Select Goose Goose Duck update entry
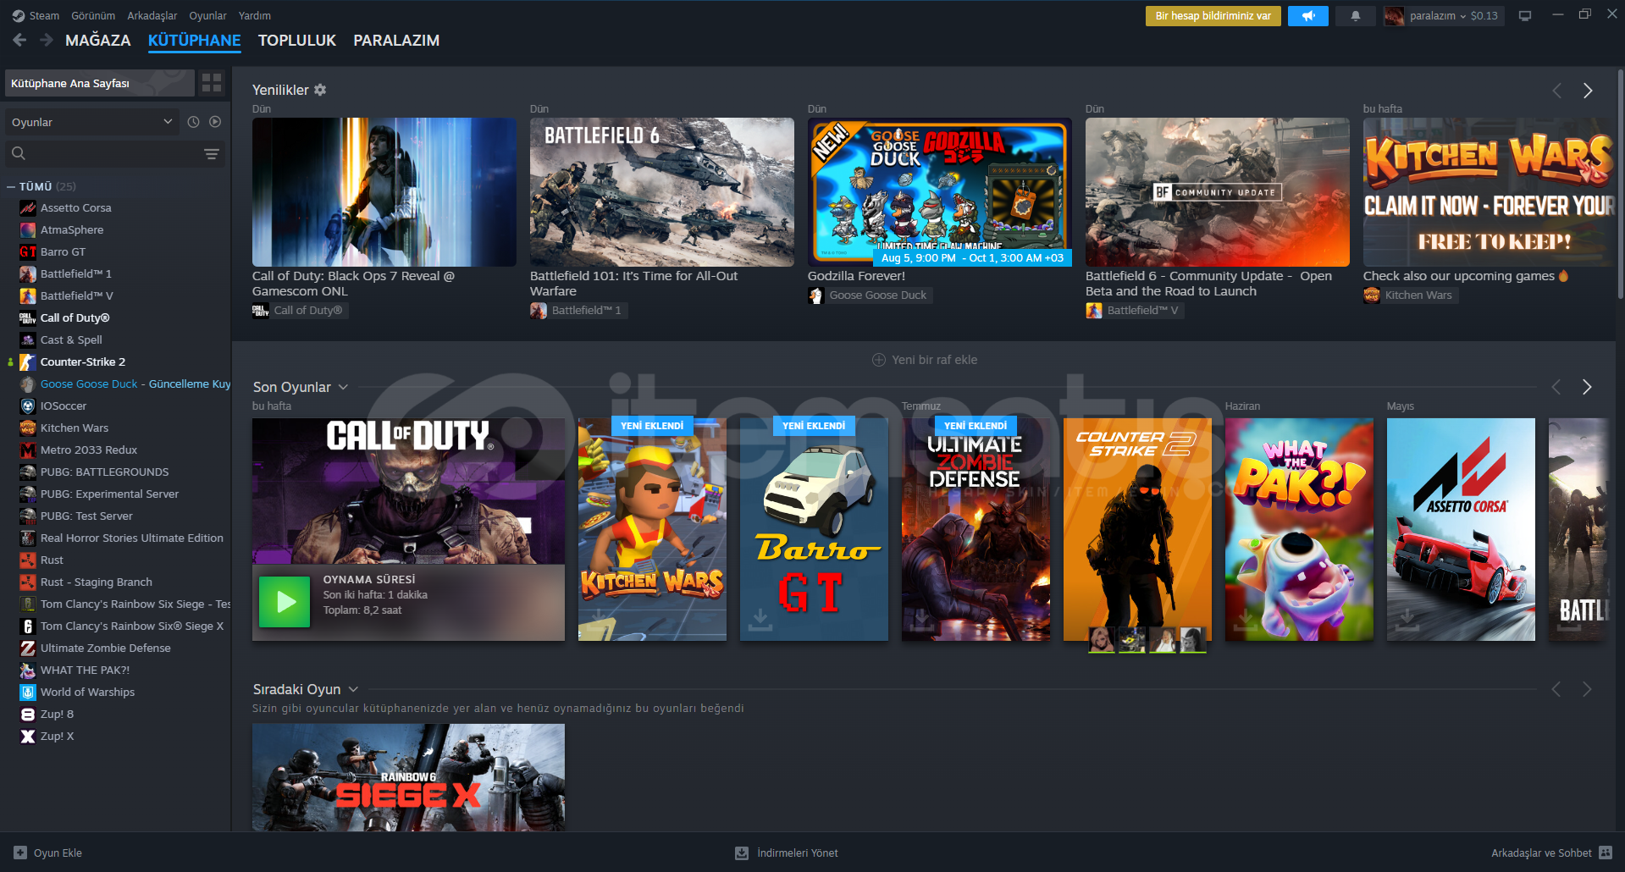The width and height of the screenshot is (1625, 872). point(124,384)
